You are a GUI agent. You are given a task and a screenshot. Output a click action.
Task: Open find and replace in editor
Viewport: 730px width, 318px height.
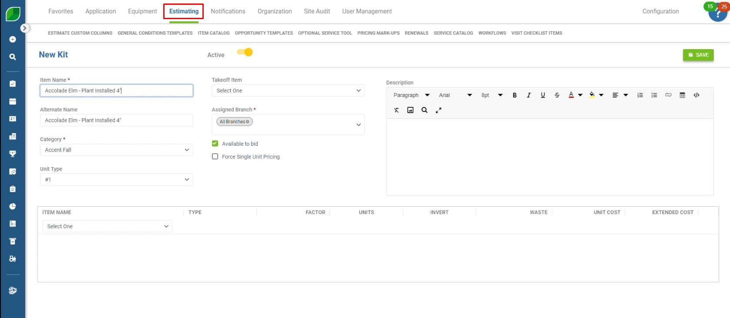pyautogui.click(x=424, y=110)
